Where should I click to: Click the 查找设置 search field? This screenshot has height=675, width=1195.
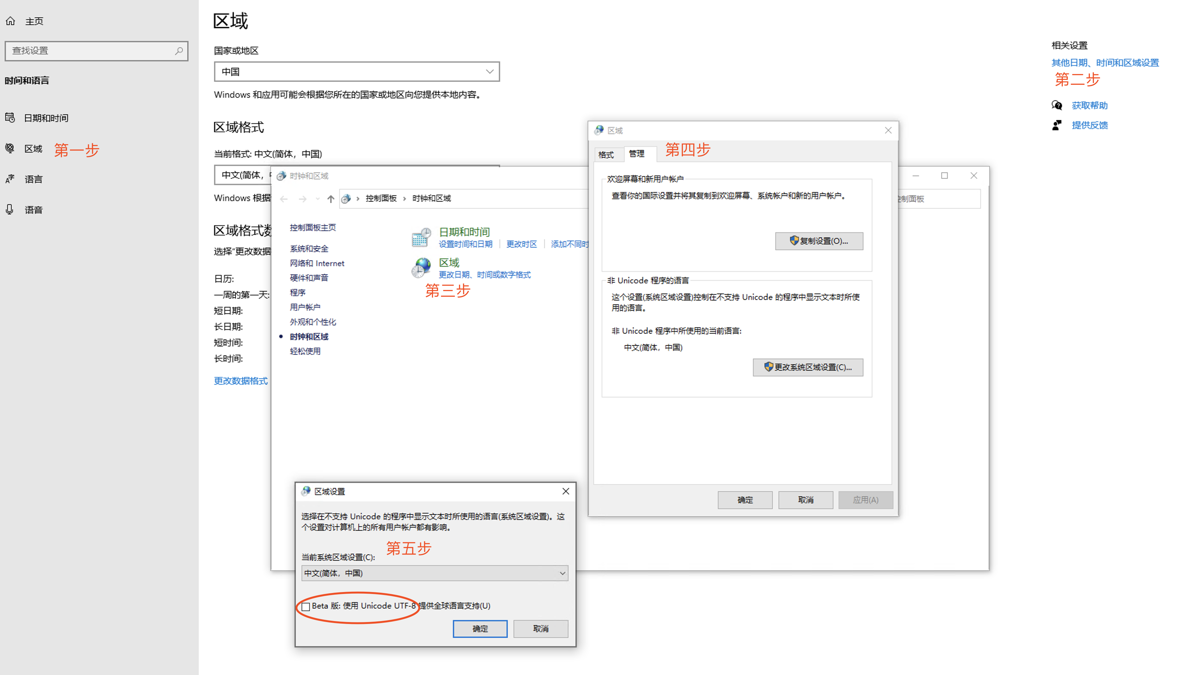[90, 50]
